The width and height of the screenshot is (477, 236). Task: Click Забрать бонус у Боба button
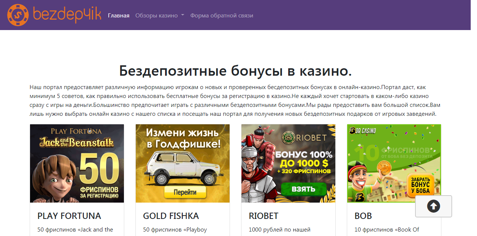point(420,185)
